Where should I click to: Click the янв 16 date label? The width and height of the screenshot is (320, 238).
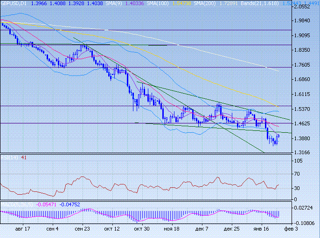point(261,229)
